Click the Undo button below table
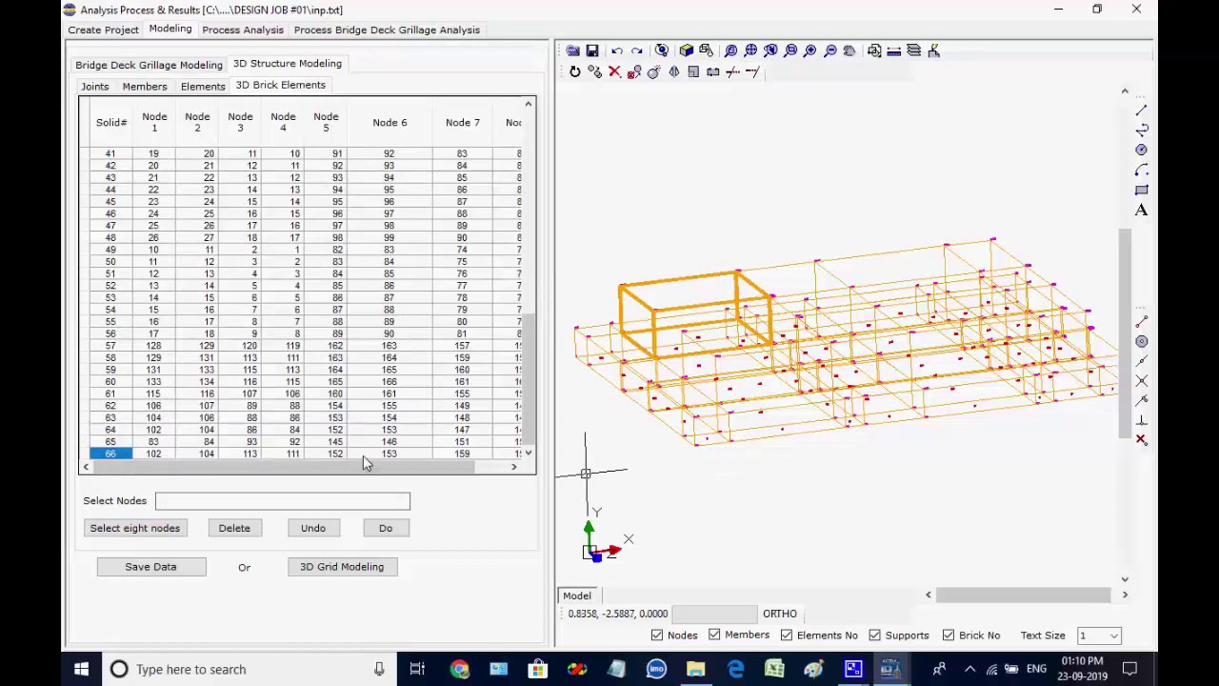Image resolution: width=1219 pixels, height=686 pixels. 313,528
